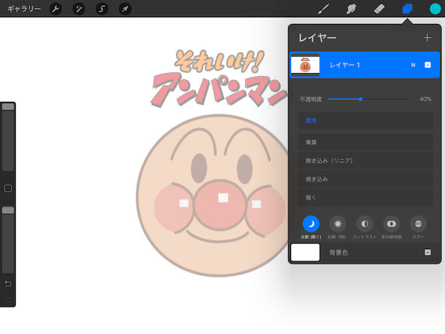Choose 標準 blend mode

click(366, 120)
